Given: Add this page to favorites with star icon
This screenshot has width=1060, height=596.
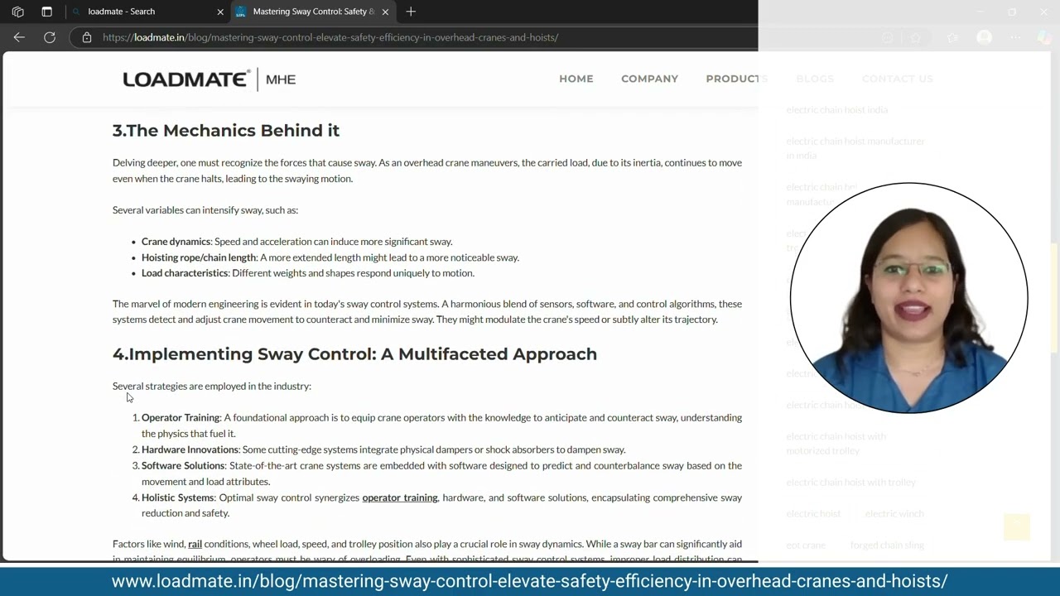Looking at the screenshot, I should pyautogui.click(x=916, y=37).
